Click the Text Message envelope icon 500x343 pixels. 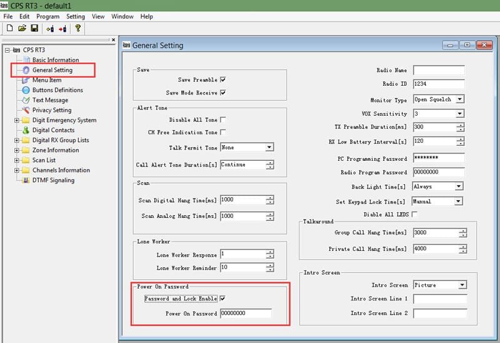[x=26, y=100]
